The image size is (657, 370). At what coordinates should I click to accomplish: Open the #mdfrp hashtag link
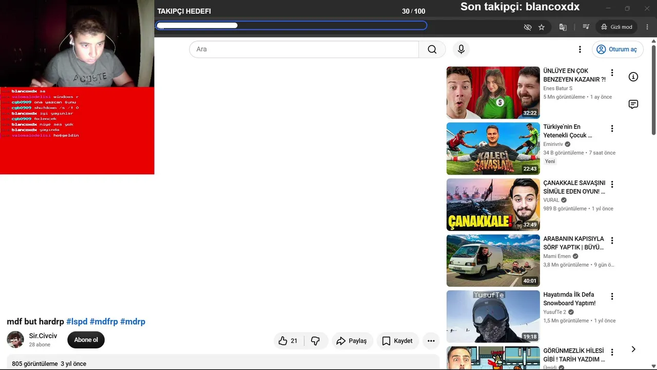104,322
